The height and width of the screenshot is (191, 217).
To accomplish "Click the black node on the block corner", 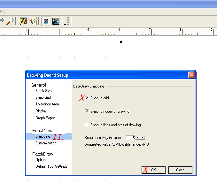I will (121, 42).
